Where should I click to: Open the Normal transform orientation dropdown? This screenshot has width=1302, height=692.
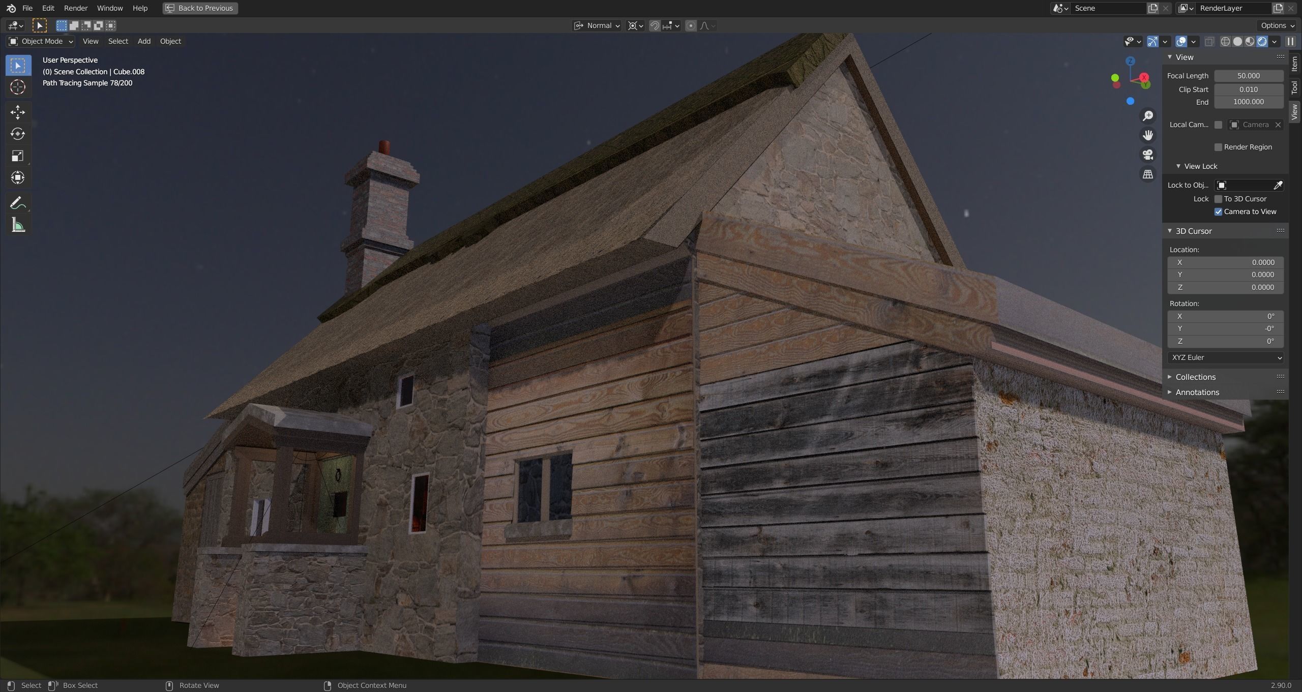pos(597,25)
